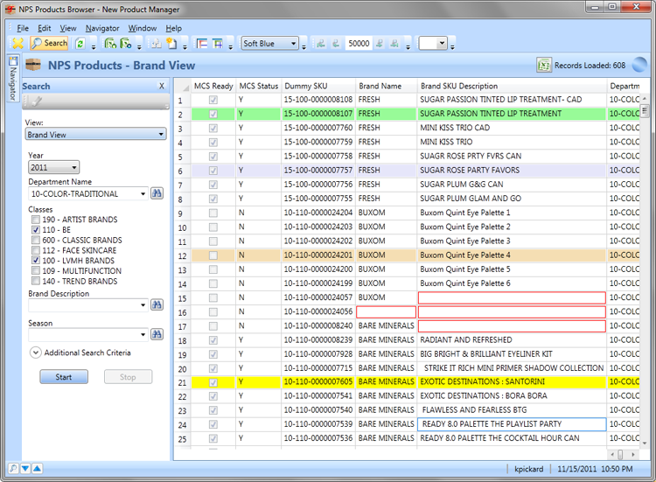Viewport: 656px width, 482px height.
Task: Check the 109 - MULTIFUNCTION class
Action: (x=36, y=270)
